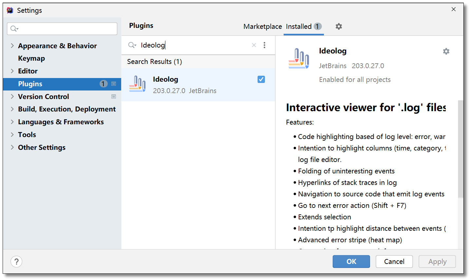Screen dimensions: 469x279
Task: Click 'Extends selection' bullet
Action: (x=324, y=217)
